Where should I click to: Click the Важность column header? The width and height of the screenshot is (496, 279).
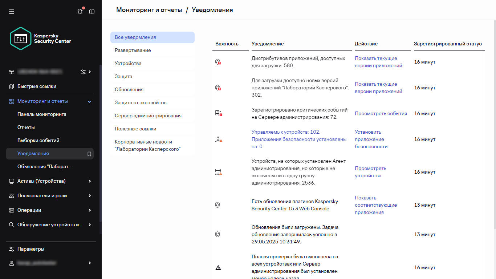coord(226,43)
